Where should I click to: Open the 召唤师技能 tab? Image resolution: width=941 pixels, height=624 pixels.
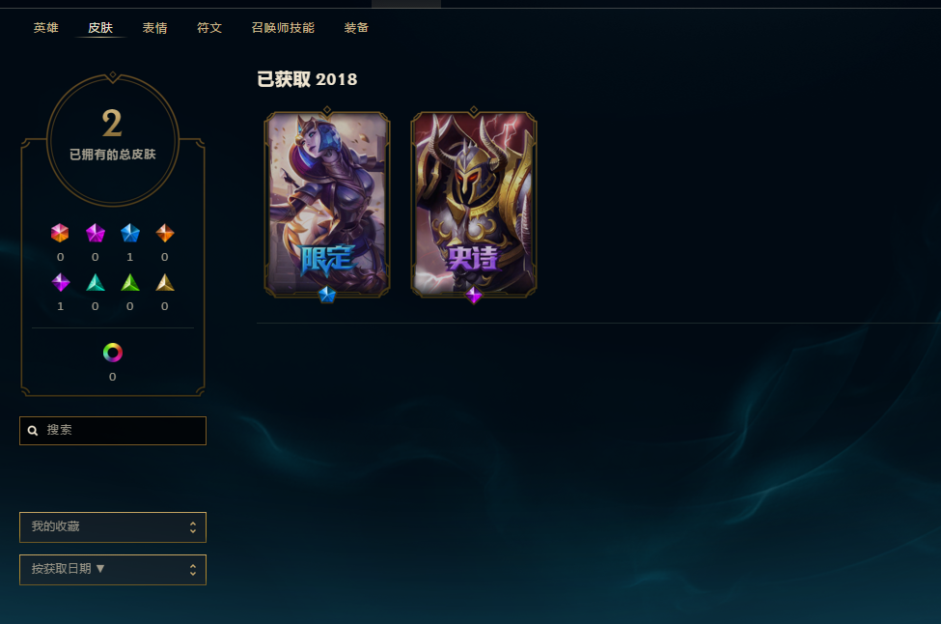[283, 28]
